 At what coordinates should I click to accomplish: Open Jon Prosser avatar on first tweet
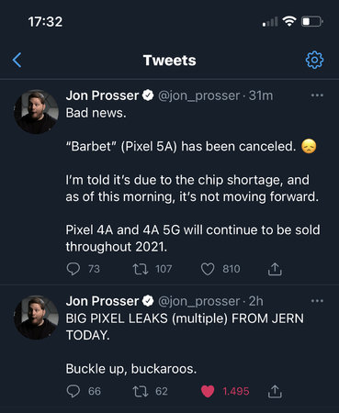point(36,112)
